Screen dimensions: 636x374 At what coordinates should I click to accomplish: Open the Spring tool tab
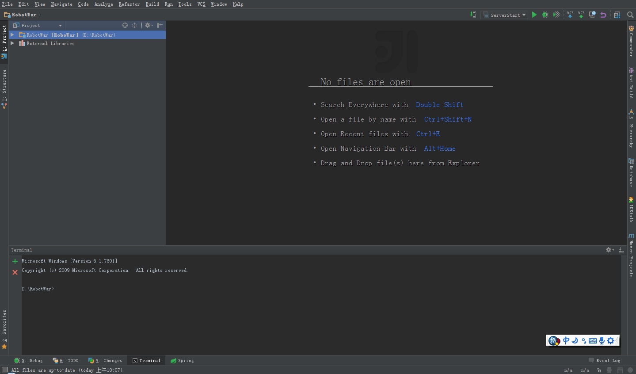click(x=182, y=360)
